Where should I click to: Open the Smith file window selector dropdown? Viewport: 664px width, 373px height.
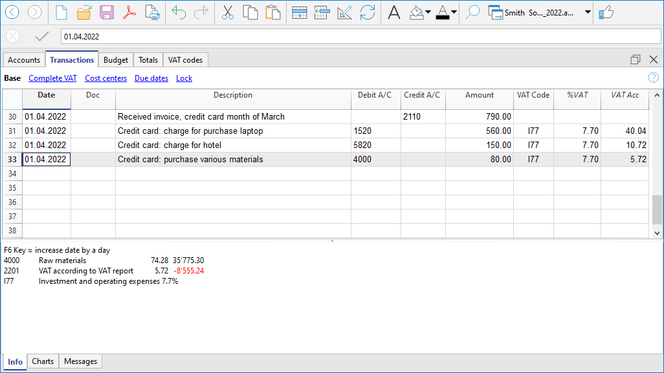[x=588, y=12]
